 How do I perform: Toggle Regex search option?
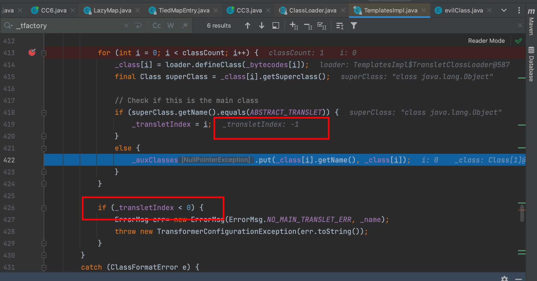pos(185,25)
